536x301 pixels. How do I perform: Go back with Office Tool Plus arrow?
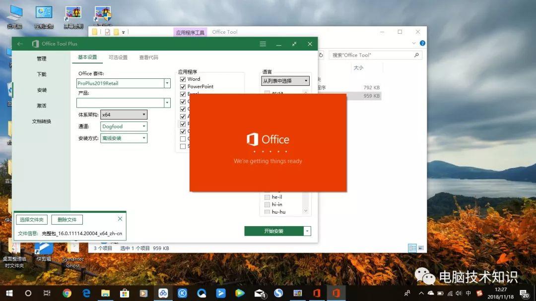[20, 44]
